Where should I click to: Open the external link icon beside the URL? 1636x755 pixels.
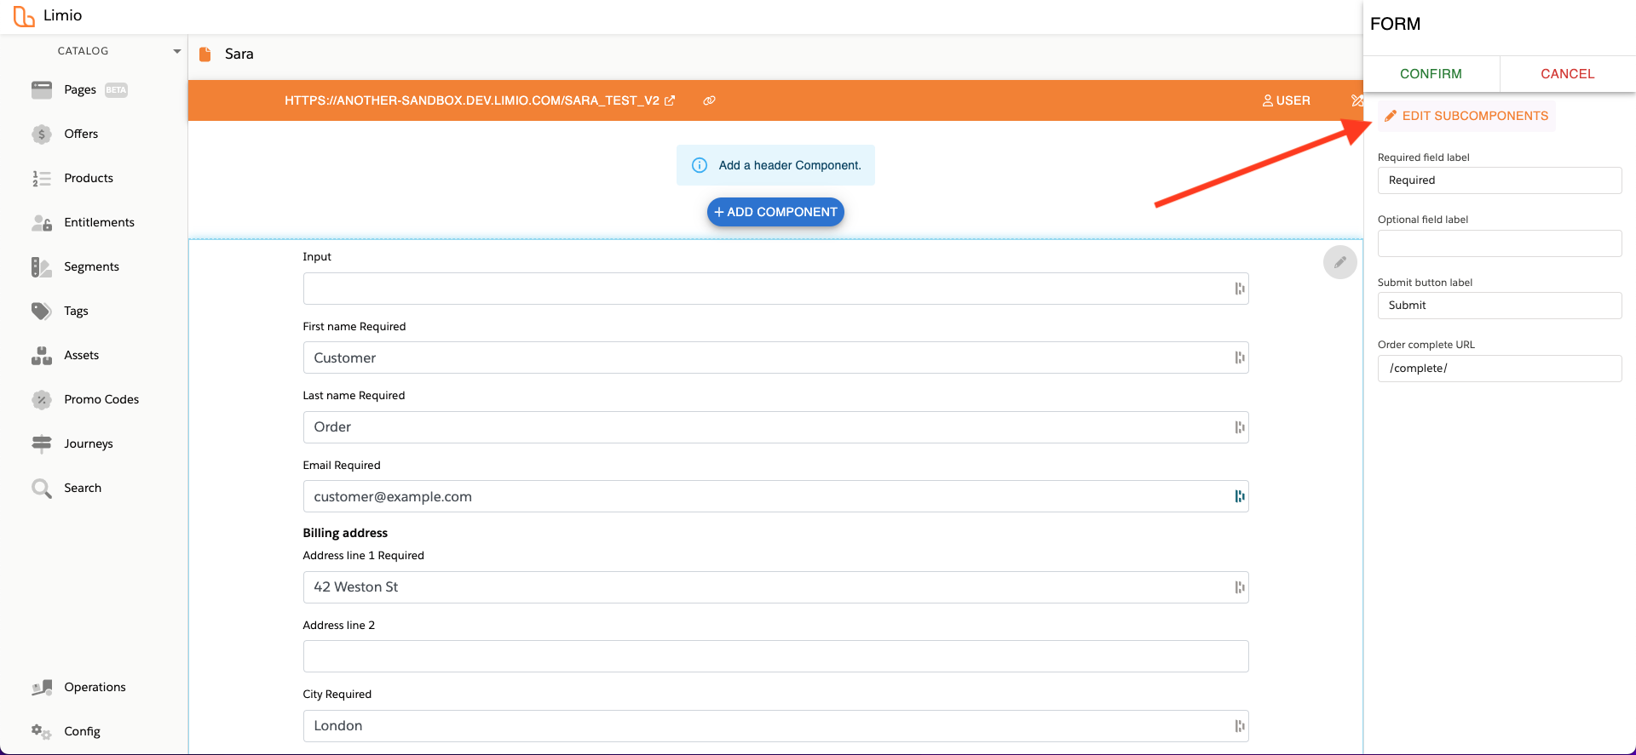pos(670,100)
